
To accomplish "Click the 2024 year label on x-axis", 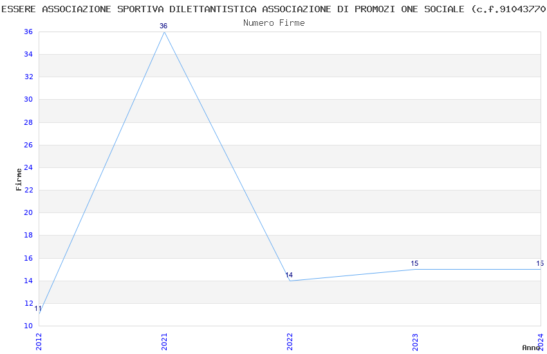I will click(541, 342).
